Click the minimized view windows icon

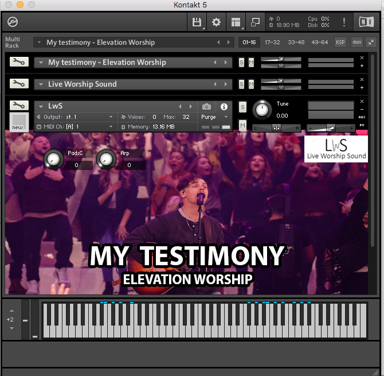pyautogui.click(x=255, y=22)
